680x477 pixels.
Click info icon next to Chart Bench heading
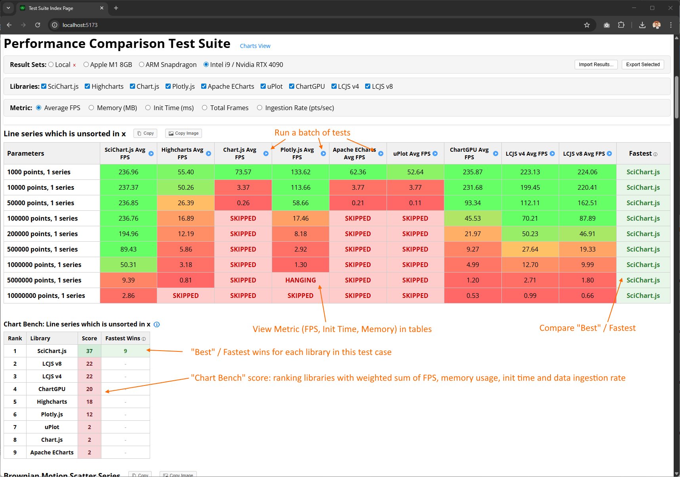tap(156, 324)
